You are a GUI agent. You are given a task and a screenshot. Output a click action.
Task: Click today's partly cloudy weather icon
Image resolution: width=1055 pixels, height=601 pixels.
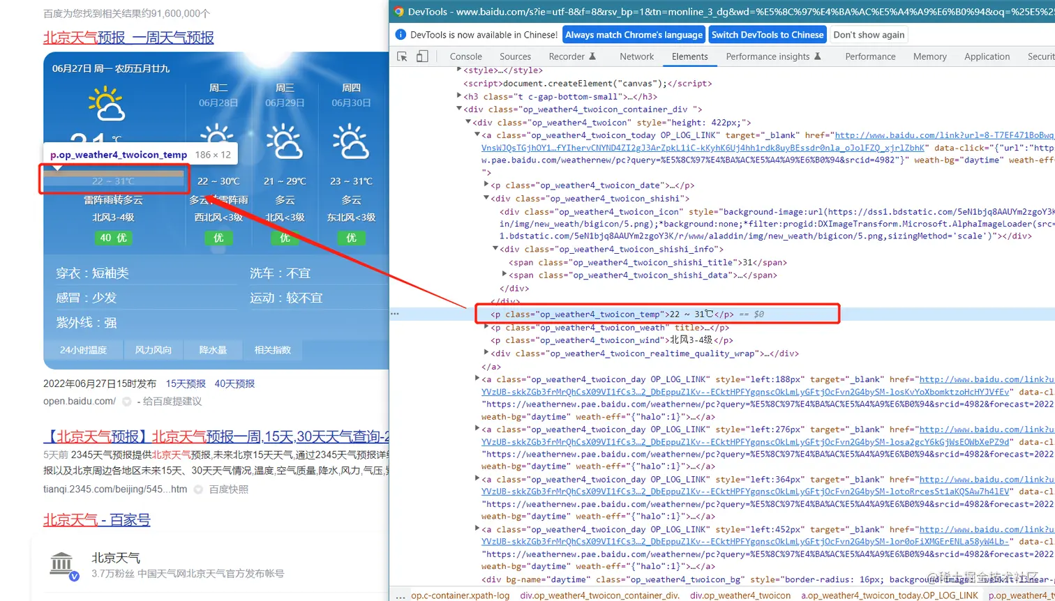107,105
